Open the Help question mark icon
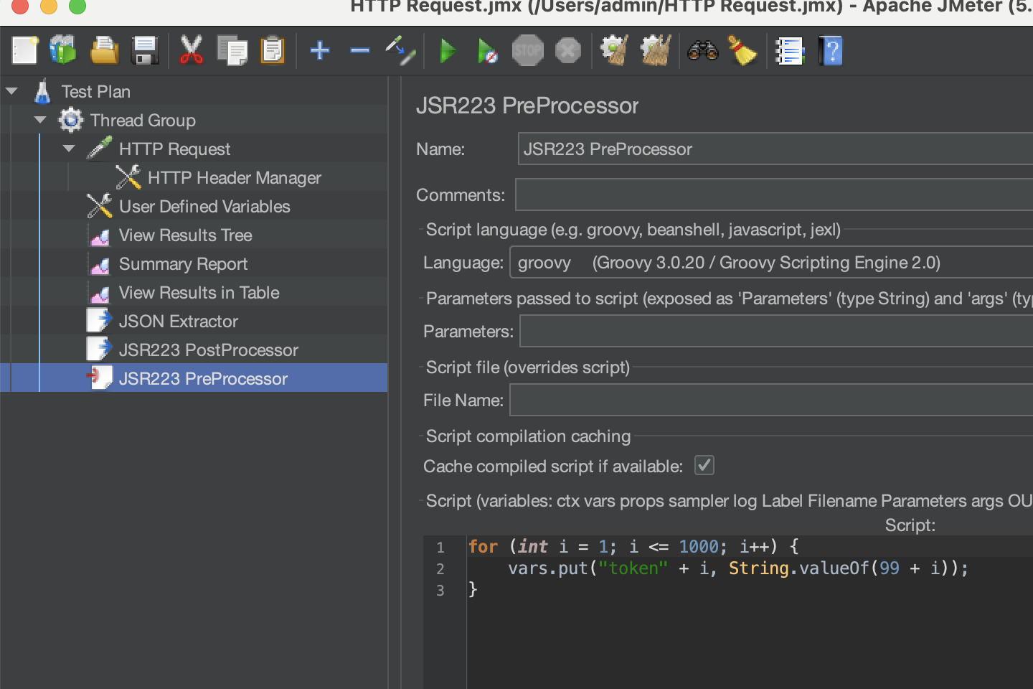 831,51
